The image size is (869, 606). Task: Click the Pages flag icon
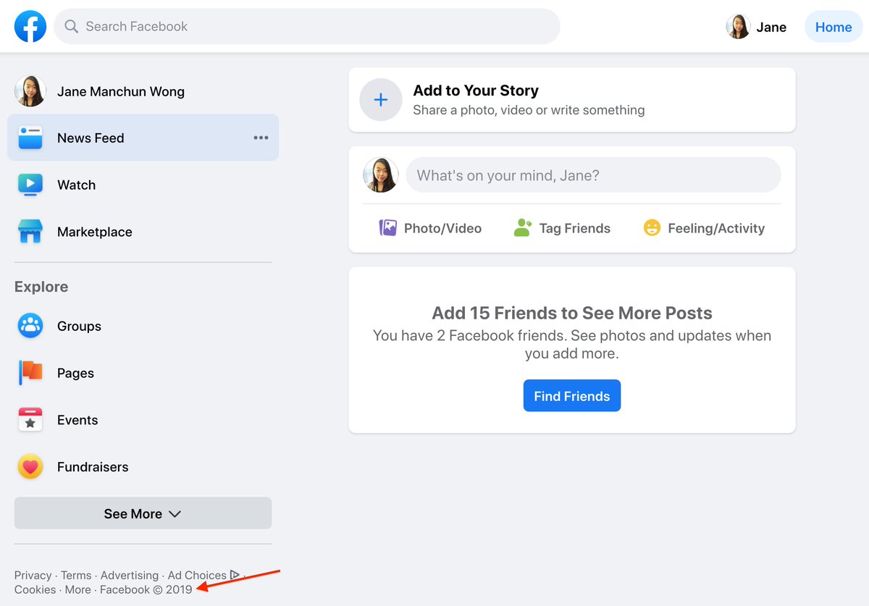(x=30, y=373)
